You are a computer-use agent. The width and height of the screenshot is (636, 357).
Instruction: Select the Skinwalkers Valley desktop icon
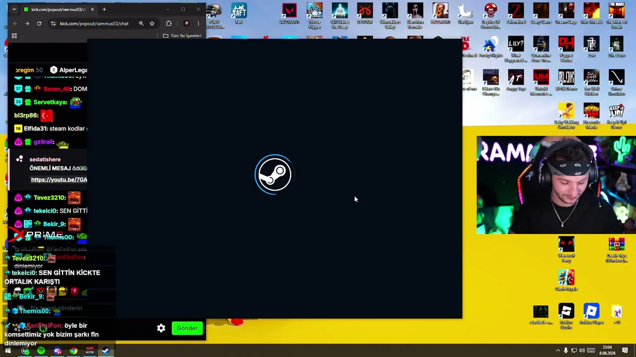click(390, 15)
